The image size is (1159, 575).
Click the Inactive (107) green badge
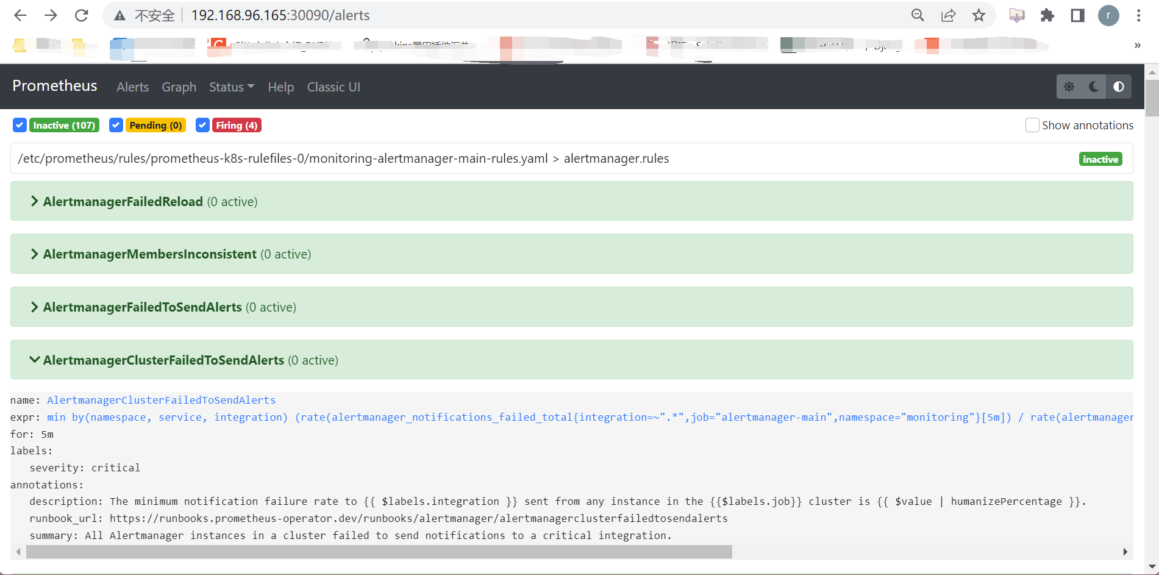pos(64,125)
